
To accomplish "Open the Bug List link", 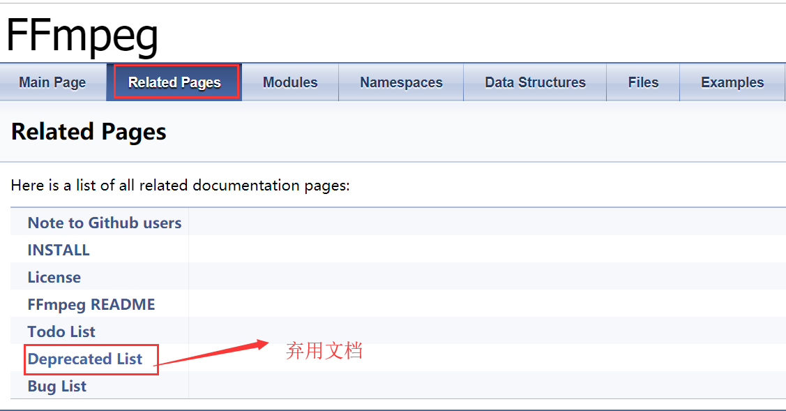I will point(57,387).
